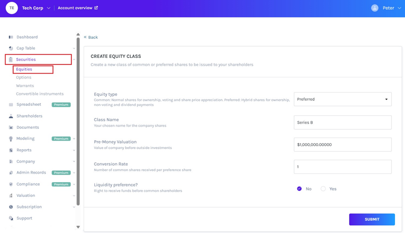This screenshot has height=233, width=405.
Task: Click the Support icon in sidebar
Action: (x=11, y=218)
